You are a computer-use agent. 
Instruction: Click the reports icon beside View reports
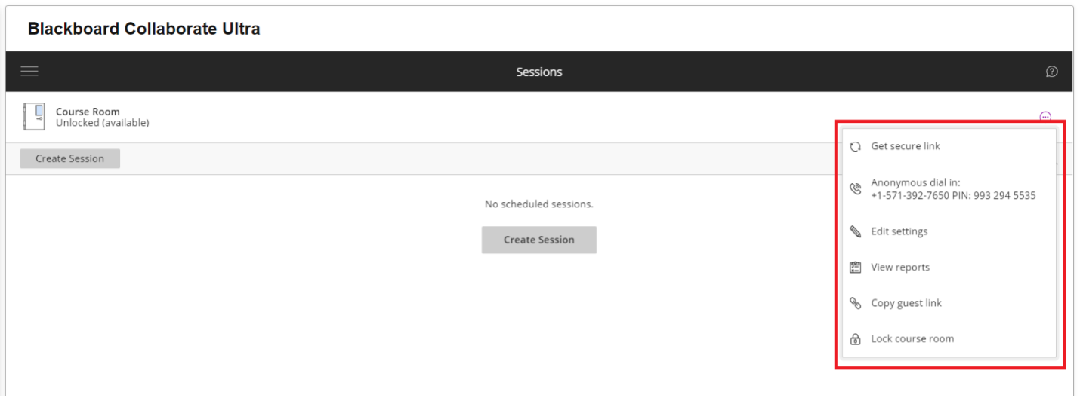(x=856, y=267)
